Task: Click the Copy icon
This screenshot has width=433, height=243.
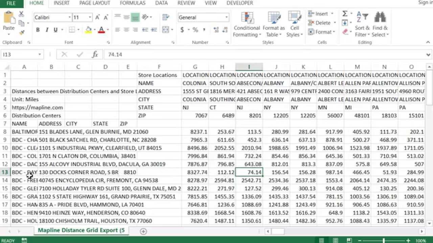Action: point(21,23)
